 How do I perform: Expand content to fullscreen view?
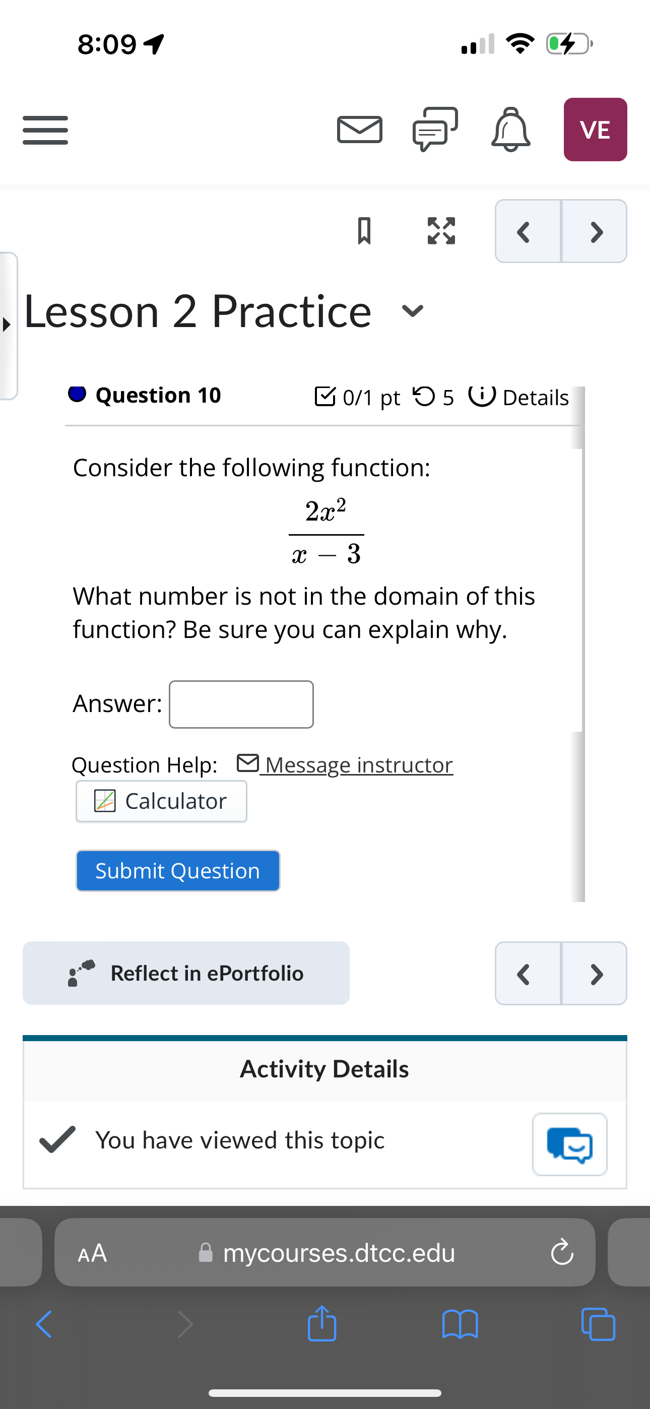point(441,231)
